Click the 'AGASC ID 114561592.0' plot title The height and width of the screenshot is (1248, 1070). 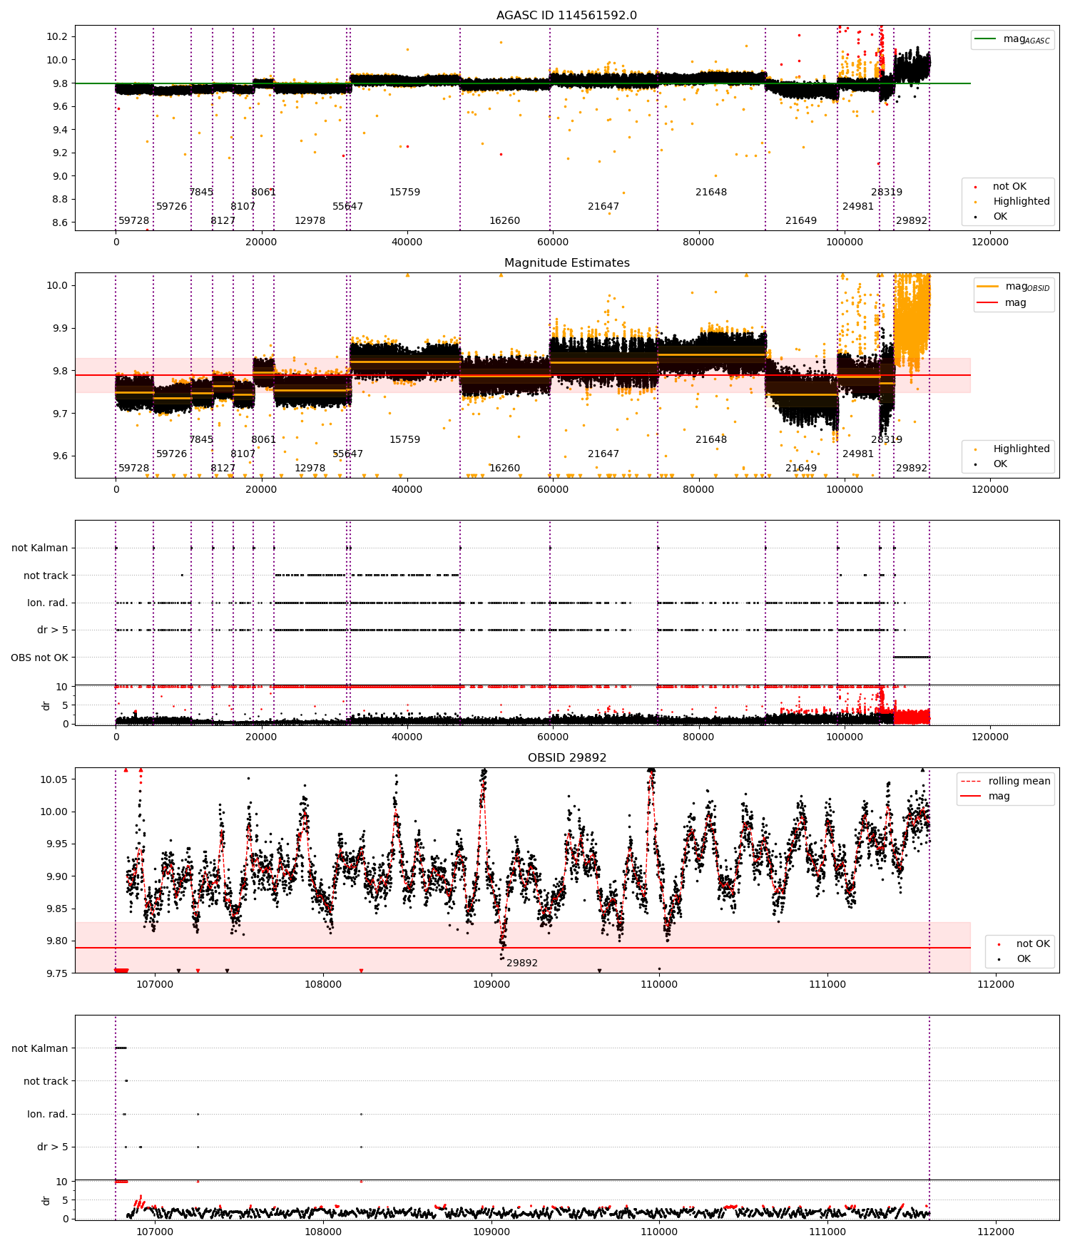[566, 16]
